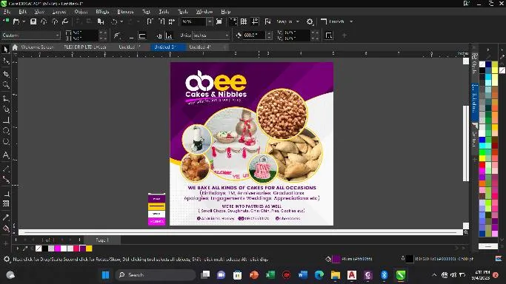Open the File menu
This screenshot has width=506, height=284.
click(x=7, y=12)
